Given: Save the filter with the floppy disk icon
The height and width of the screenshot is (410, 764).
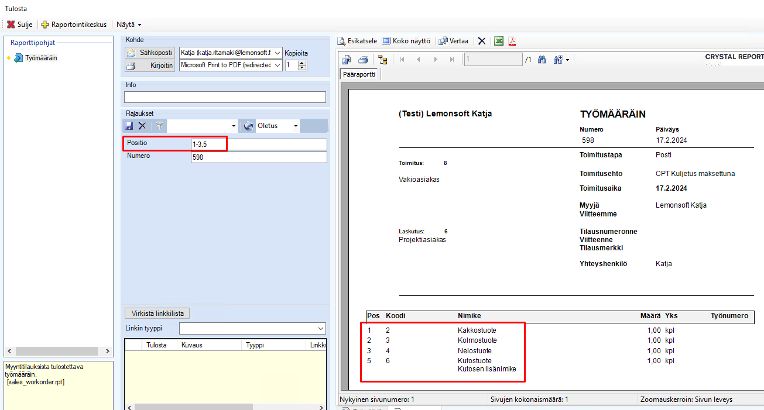Looking at the screenshot, I should 129,126.
